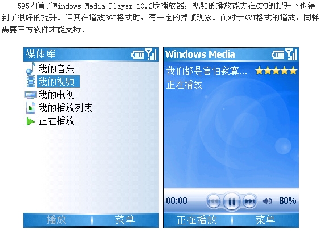Image resolution: width=321 pixels, height=231 pixels.
Task: Select the 我的视频 film strip icon
Action: [x=31, y=82]
